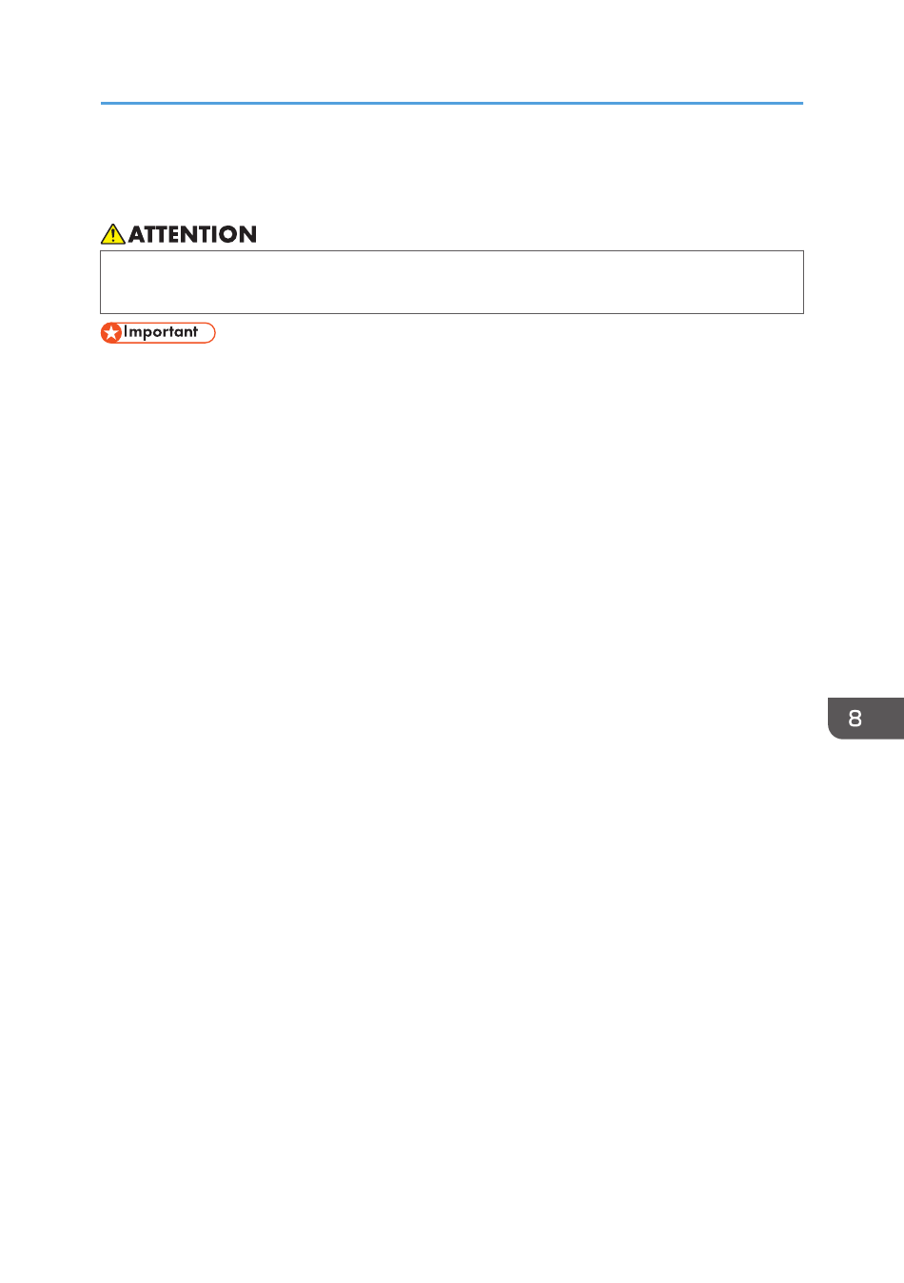Click inside the empty ATTENTION notice box
Image resolution: width=904 pixels, height=1283 pixels.
click(x=452, y=283)
